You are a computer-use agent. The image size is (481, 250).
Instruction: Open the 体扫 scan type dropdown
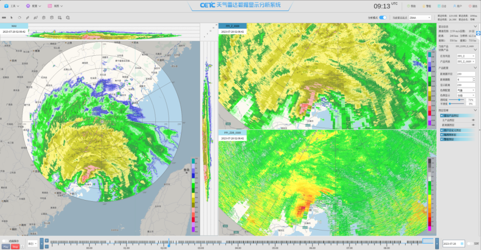[x=33, y=244]
